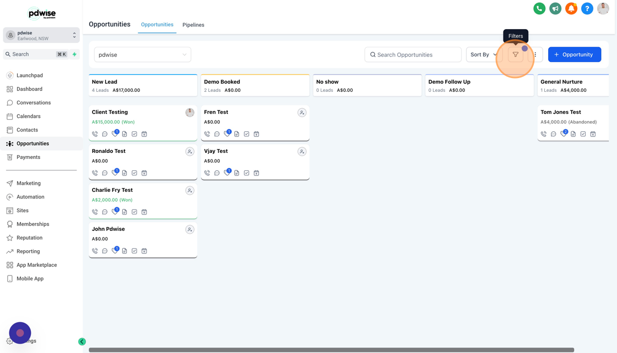Click the Demo Booked stage header
Viewport: 617px width, 353px height.
(x=255, y=85)
